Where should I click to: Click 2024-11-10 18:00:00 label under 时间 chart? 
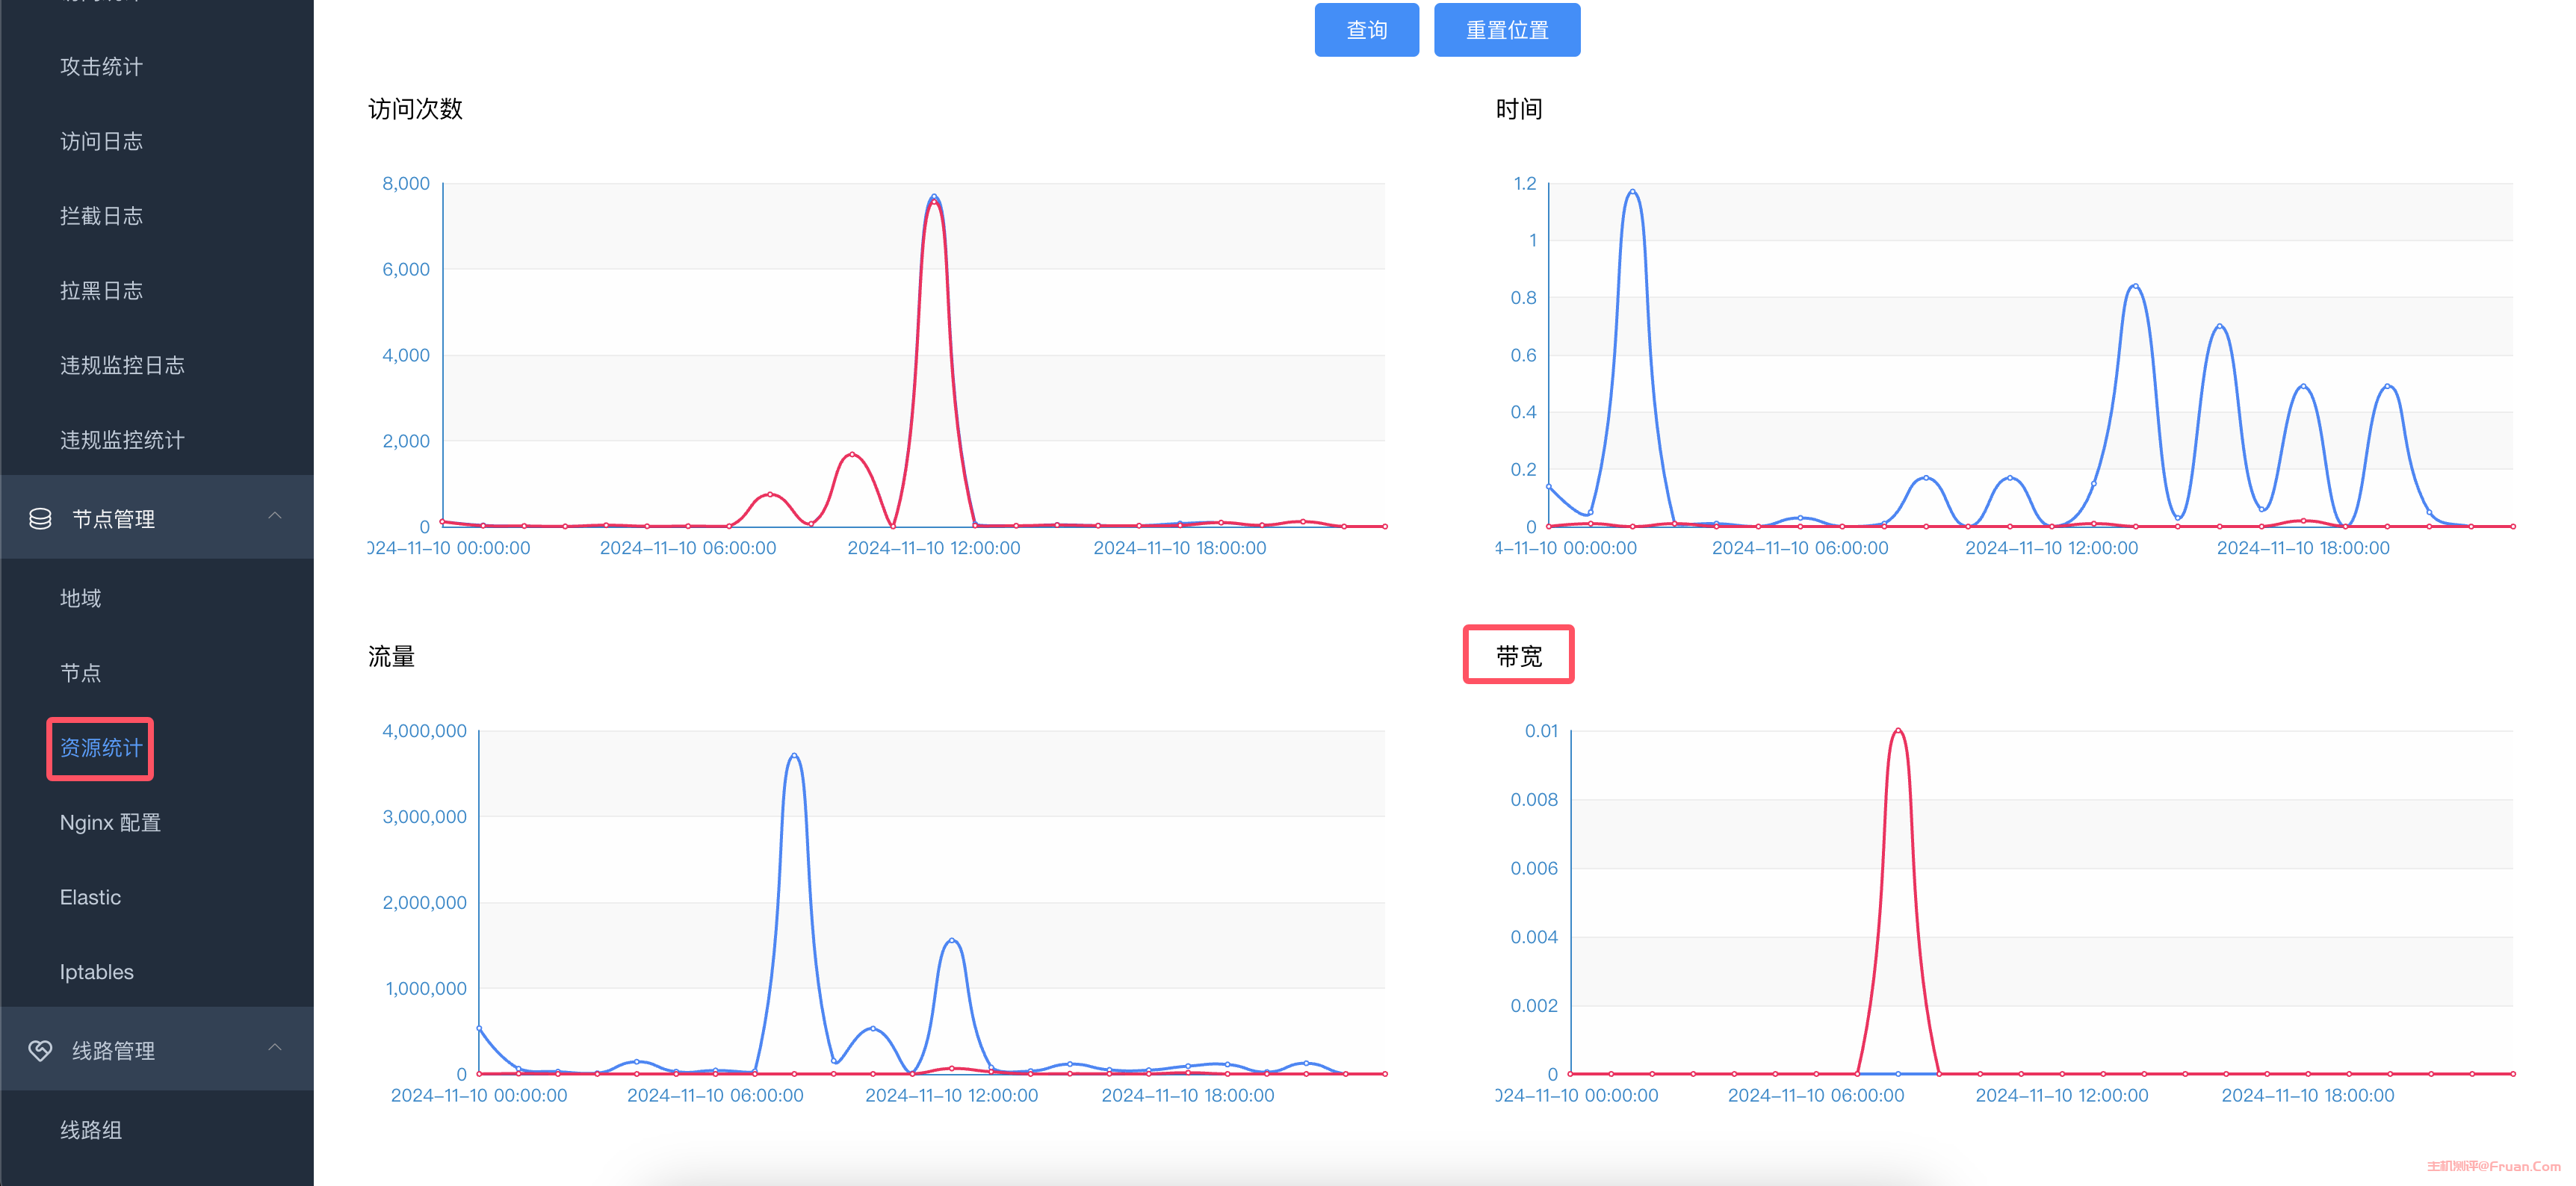[2303, 548]
